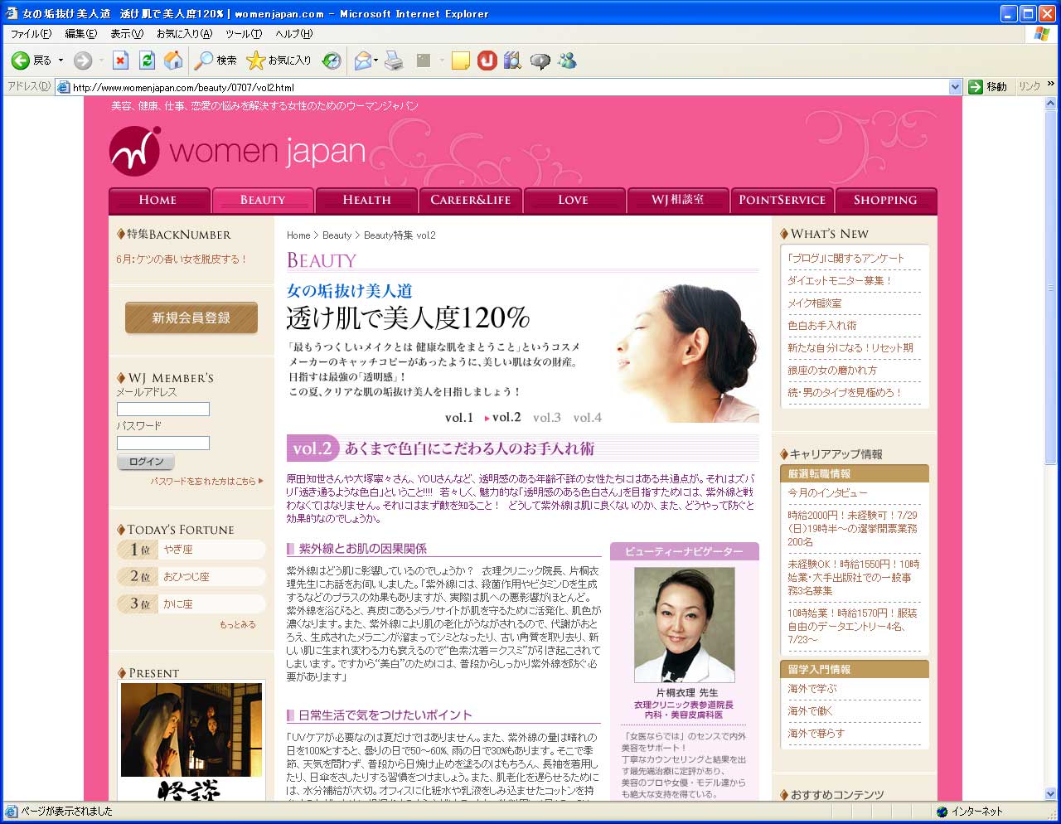Open the ツール(T) menu

(243, 34)
